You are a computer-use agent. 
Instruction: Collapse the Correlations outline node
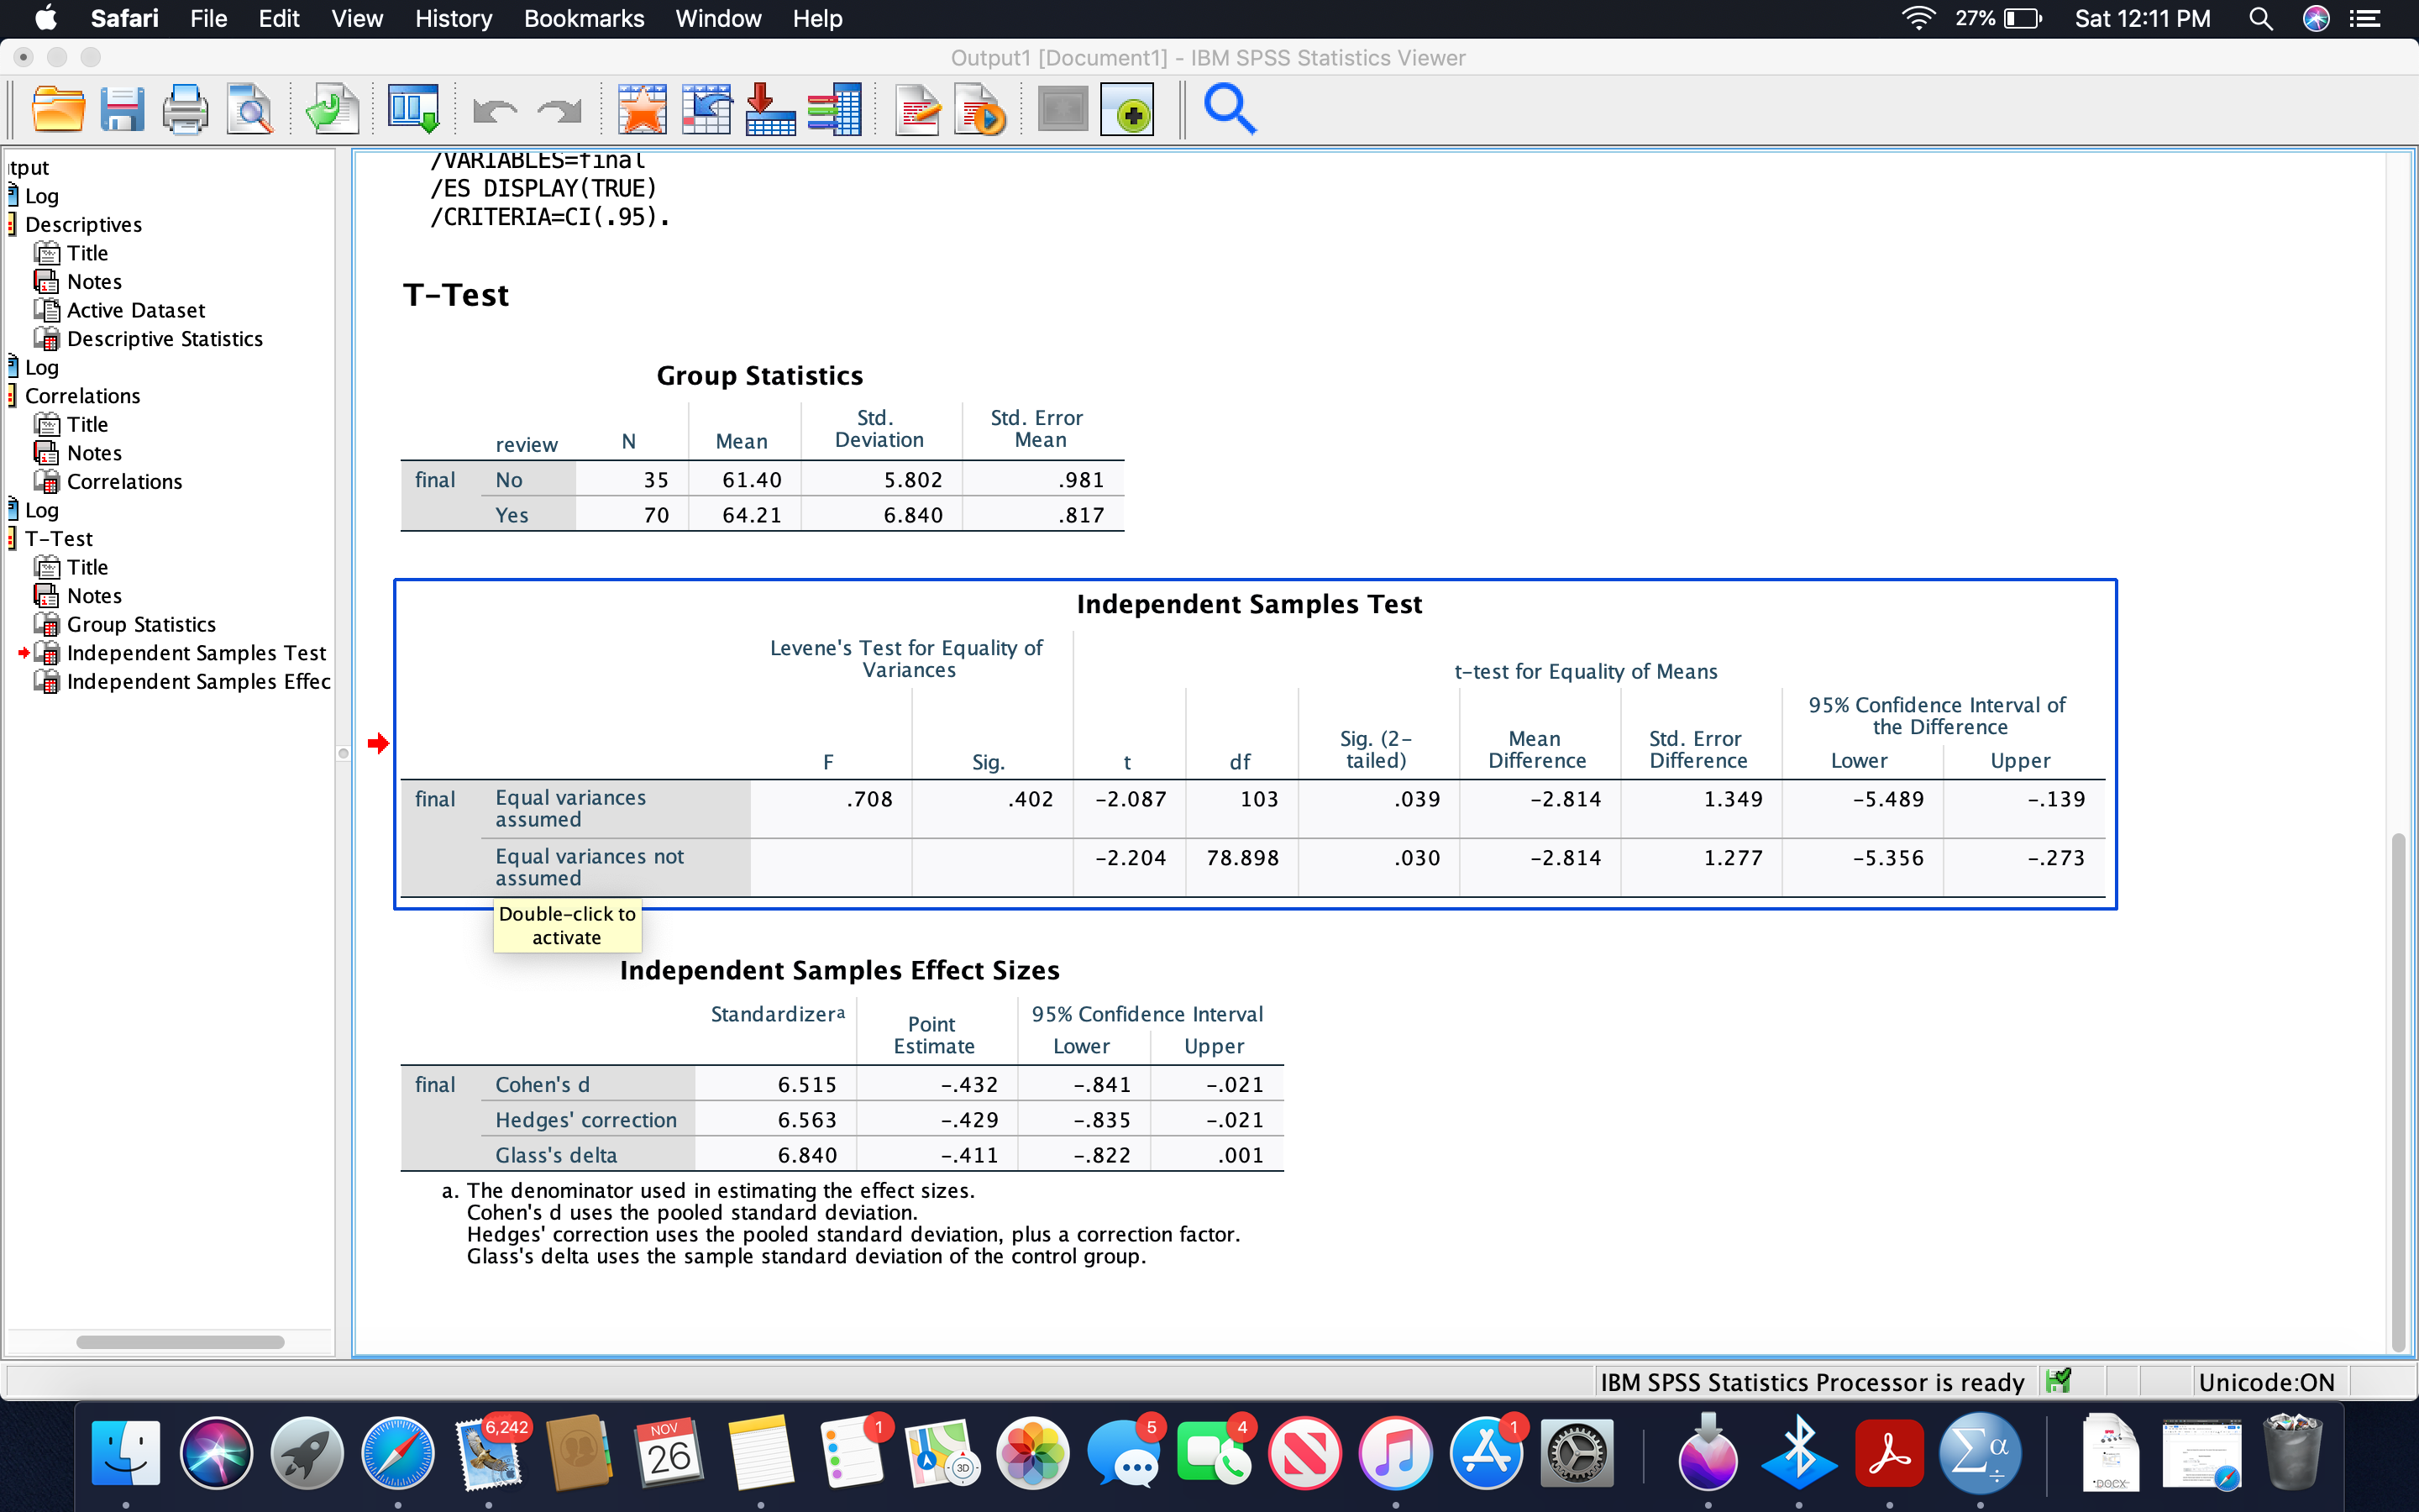(12, 396)
